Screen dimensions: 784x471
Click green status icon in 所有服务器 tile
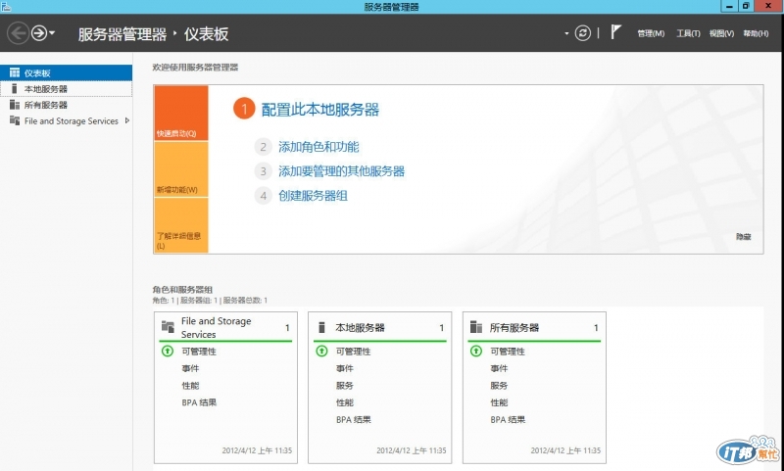pyautogui.click(x=476, y=352)
